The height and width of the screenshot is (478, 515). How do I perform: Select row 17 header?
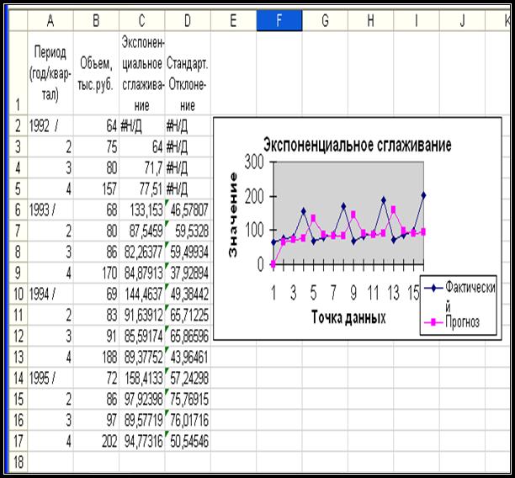click(x=18, y=441)
